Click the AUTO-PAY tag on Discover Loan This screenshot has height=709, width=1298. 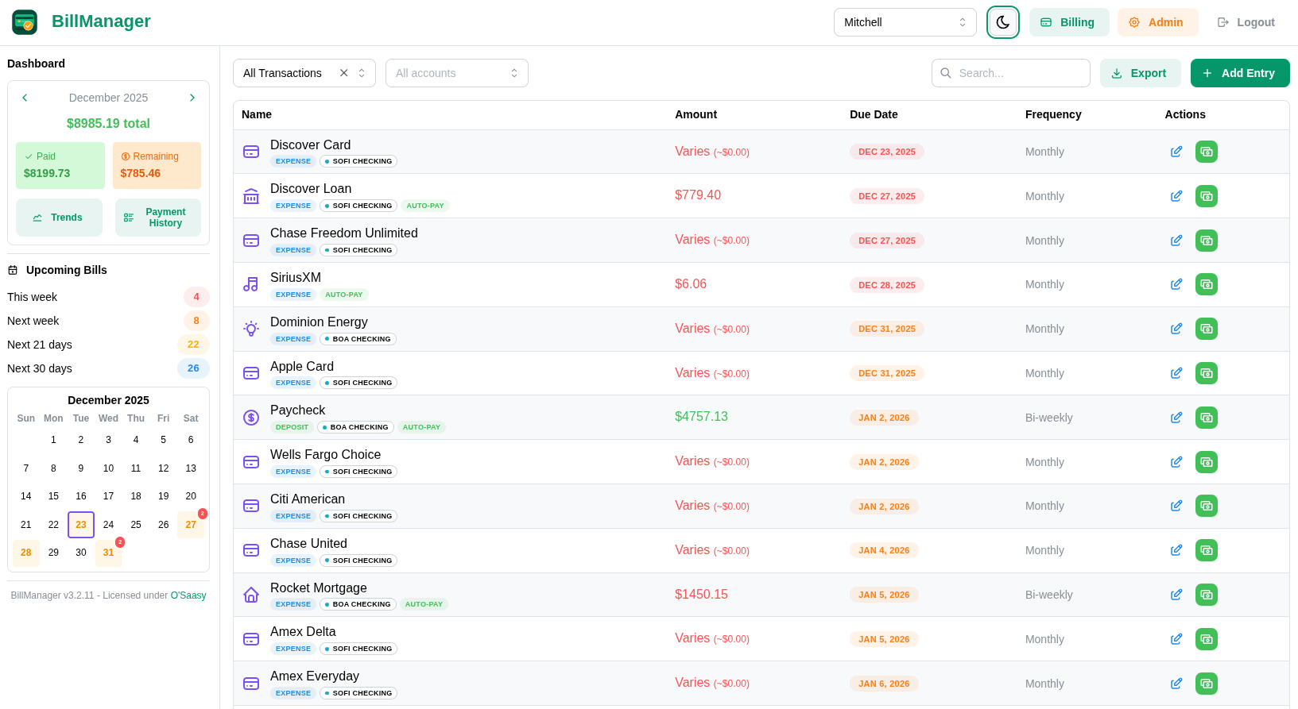coord(425,206)
